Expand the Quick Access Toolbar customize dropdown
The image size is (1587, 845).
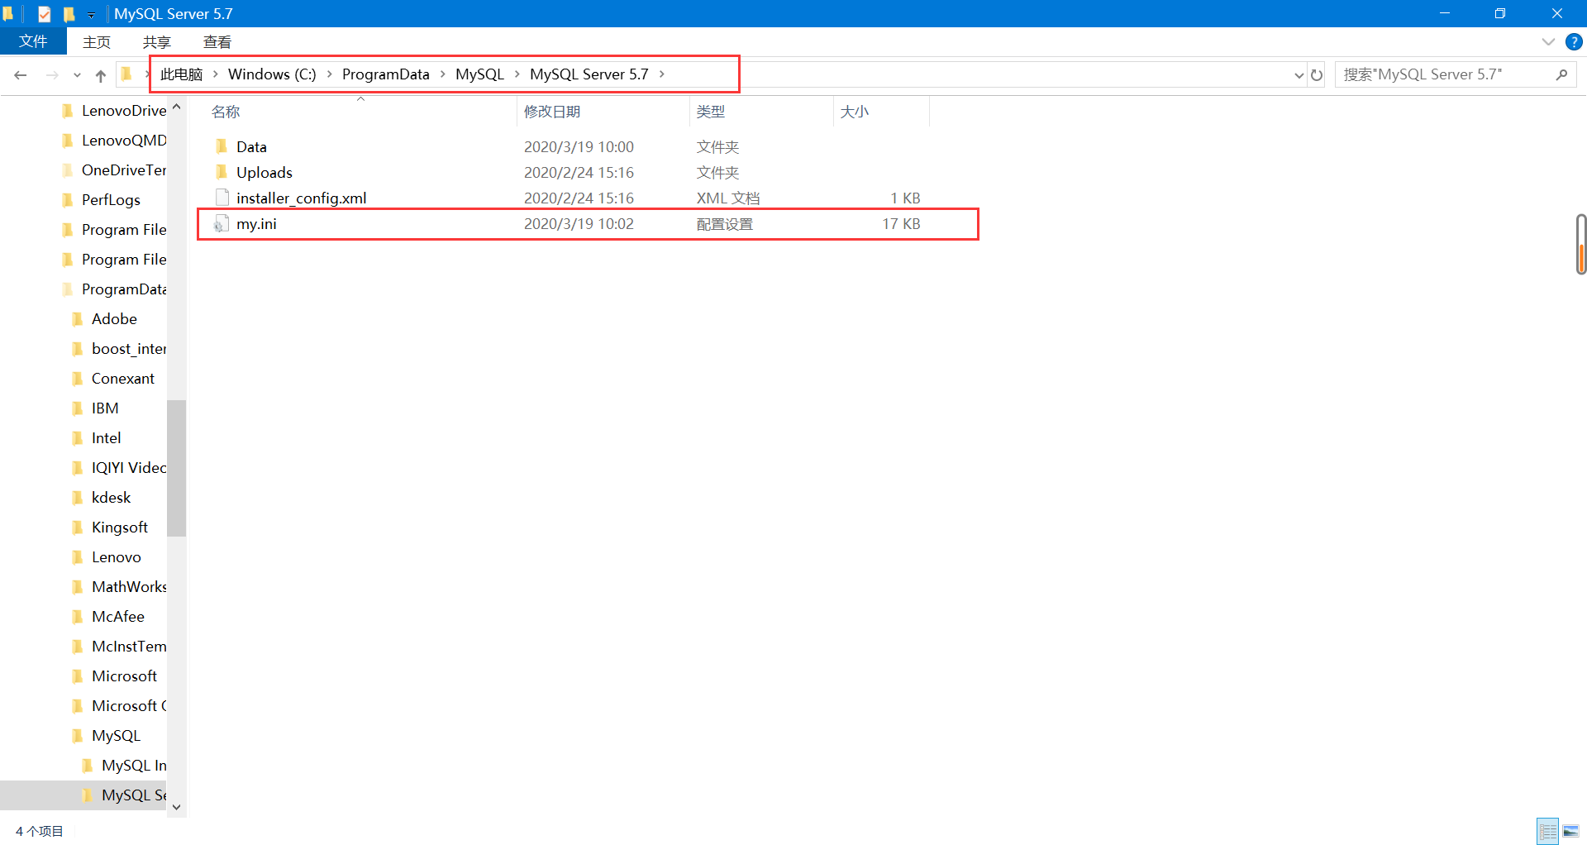91,14
